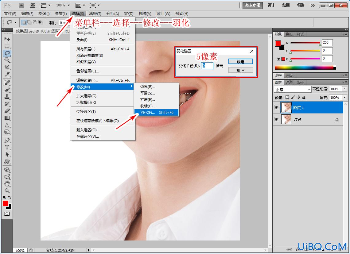350x254 pixels.
Task: Select the Crop tool
Action: click(x=7, y=67)
